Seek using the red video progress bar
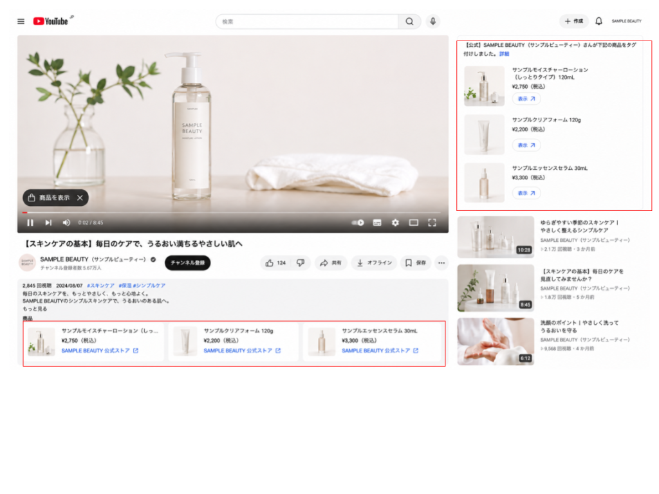The width and height of the screenshot is (659, 494). pyautogui.click(x=232, y=212)
